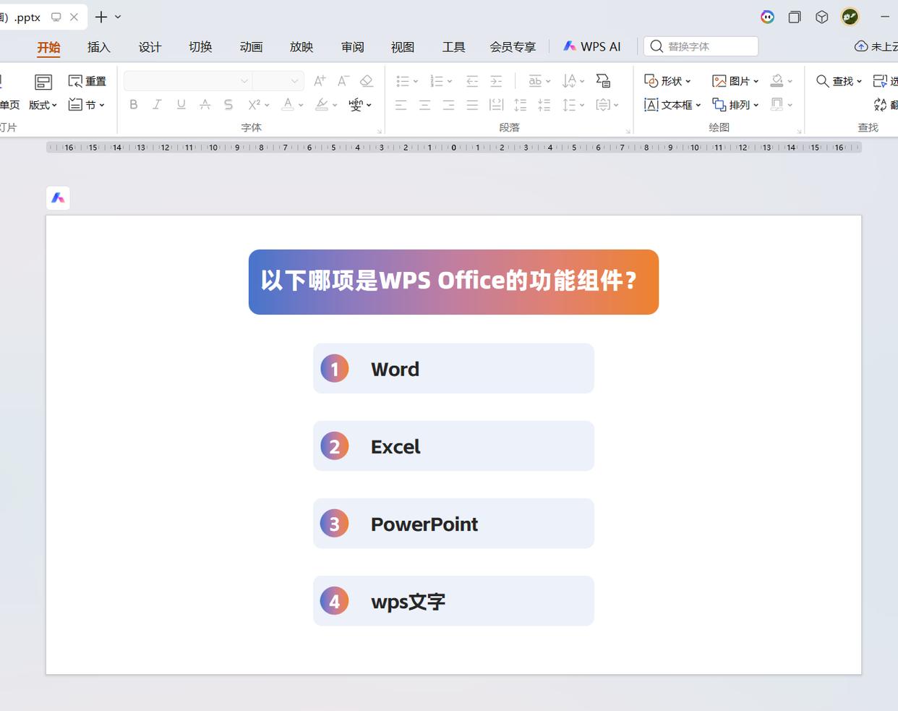898x711 pixels.
Task: Click the clear formatting eraser icon
Action: pyautogui.click(x=367, y=81)
